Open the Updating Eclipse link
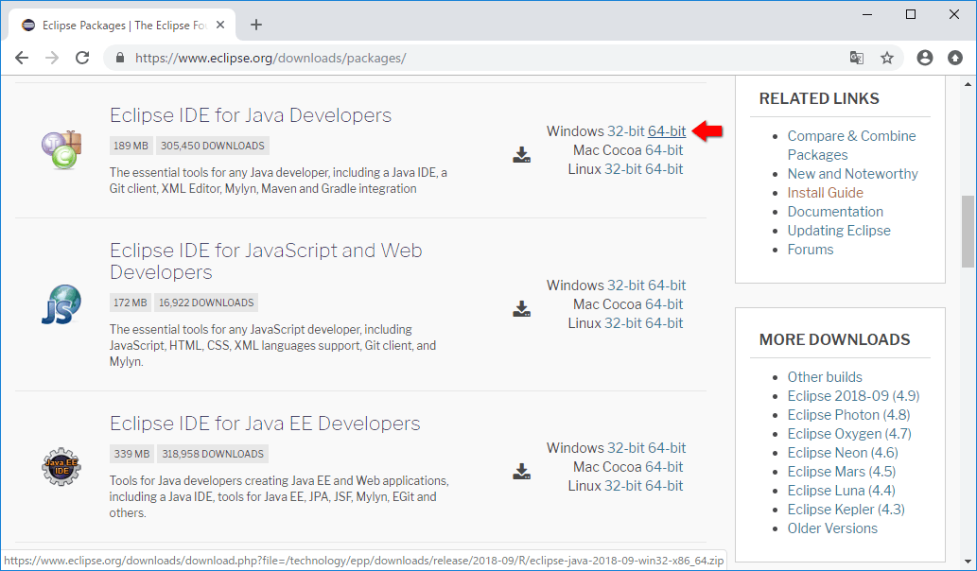977x571 pixels. 839,231
